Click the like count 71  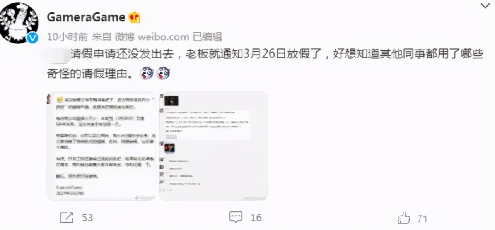pos(422,218)
